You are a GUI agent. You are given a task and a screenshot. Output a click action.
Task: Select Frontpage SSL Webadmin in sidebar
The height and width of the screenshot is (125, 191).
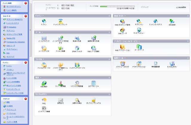pyautogui.click(x=16, y=42)
